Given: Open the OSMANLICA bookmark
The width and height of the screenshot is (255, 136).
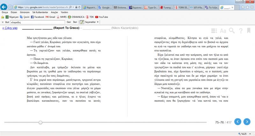Looking at the screenshot, I should coord(76,17).
